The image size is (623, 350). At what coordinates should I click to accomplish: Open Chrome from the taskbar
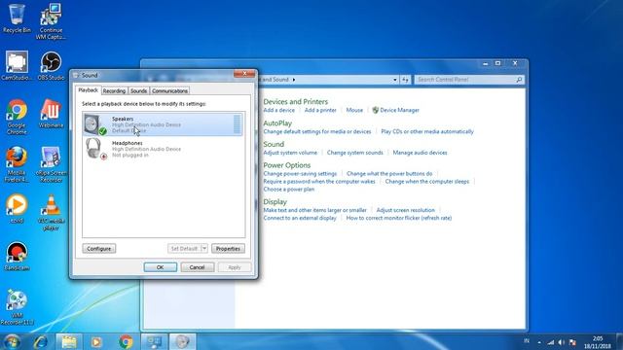click(126, 341)
